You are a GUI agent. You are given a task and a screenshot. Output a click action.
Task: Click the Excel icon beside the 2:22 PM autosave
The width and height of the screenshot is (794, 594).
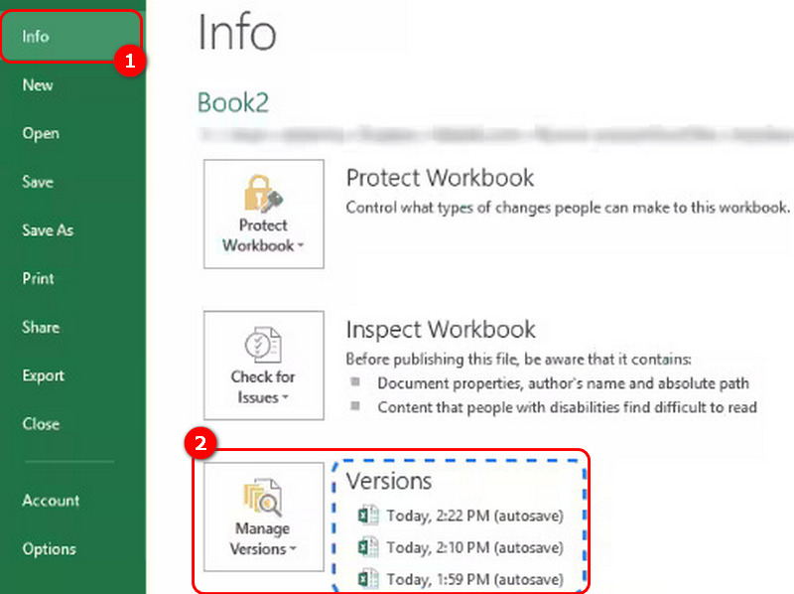369,516
